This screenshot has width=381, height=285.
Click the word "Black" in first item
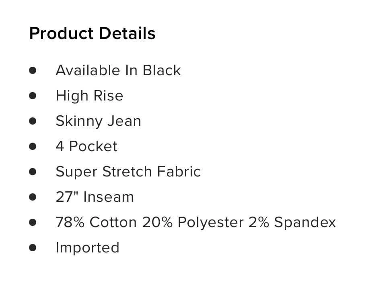point(162,70)
